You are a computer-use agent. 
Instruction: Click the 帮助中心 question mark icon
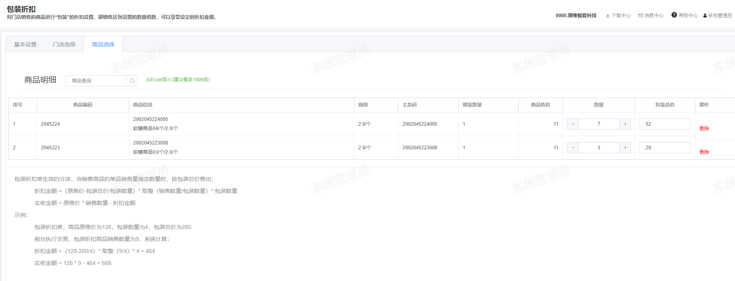674,15
